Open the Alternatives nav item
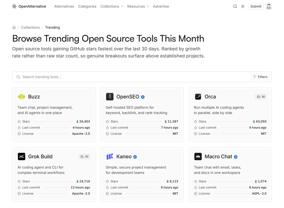The height and width of the screenshot is (208, 284). point(64,6)
